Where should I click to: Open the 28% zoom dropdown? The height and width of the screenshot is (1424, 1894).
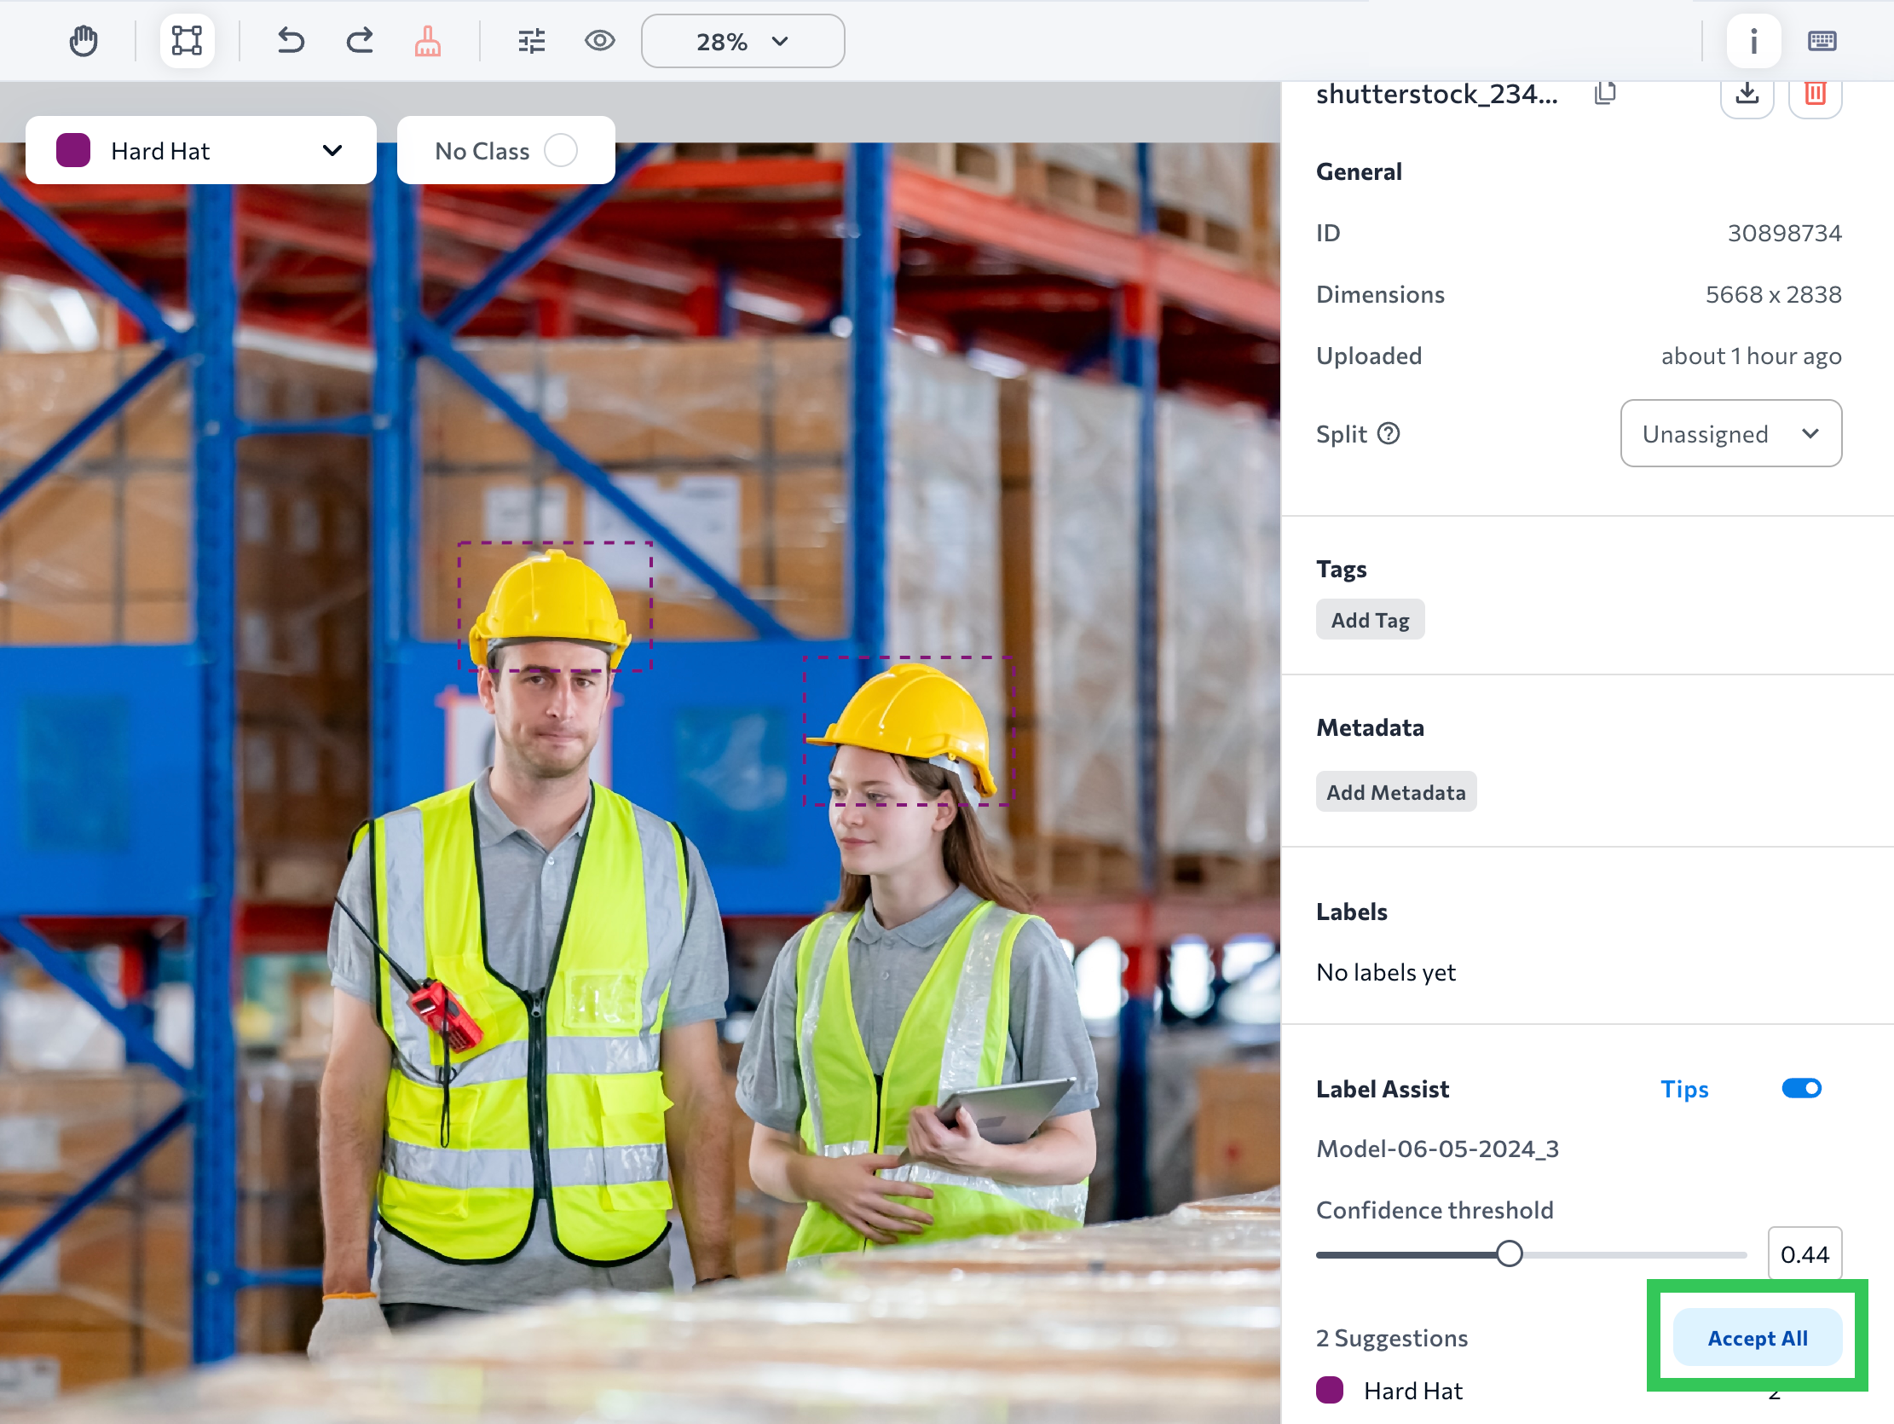pyautogui.click(x=742, y=41)
